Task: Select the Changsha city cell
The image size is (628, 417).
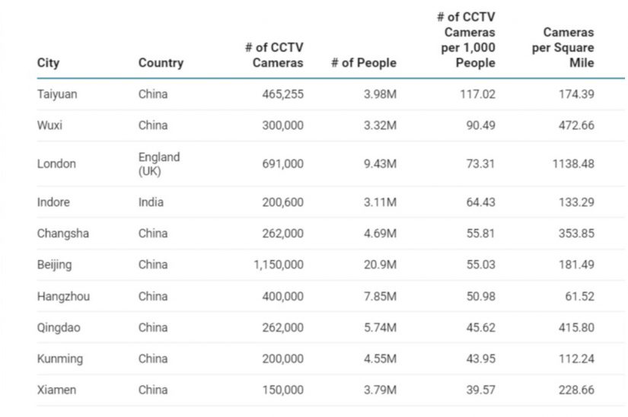Action: [x=62, y=234]
